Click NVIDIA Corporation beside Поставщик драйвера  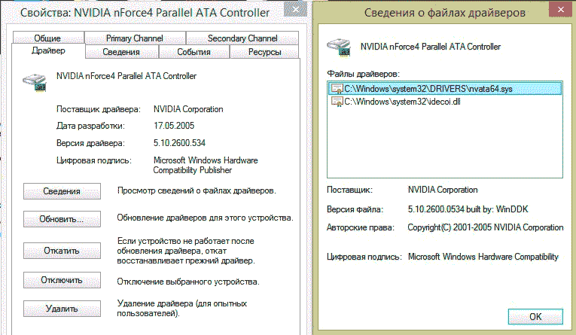(188, 109)
